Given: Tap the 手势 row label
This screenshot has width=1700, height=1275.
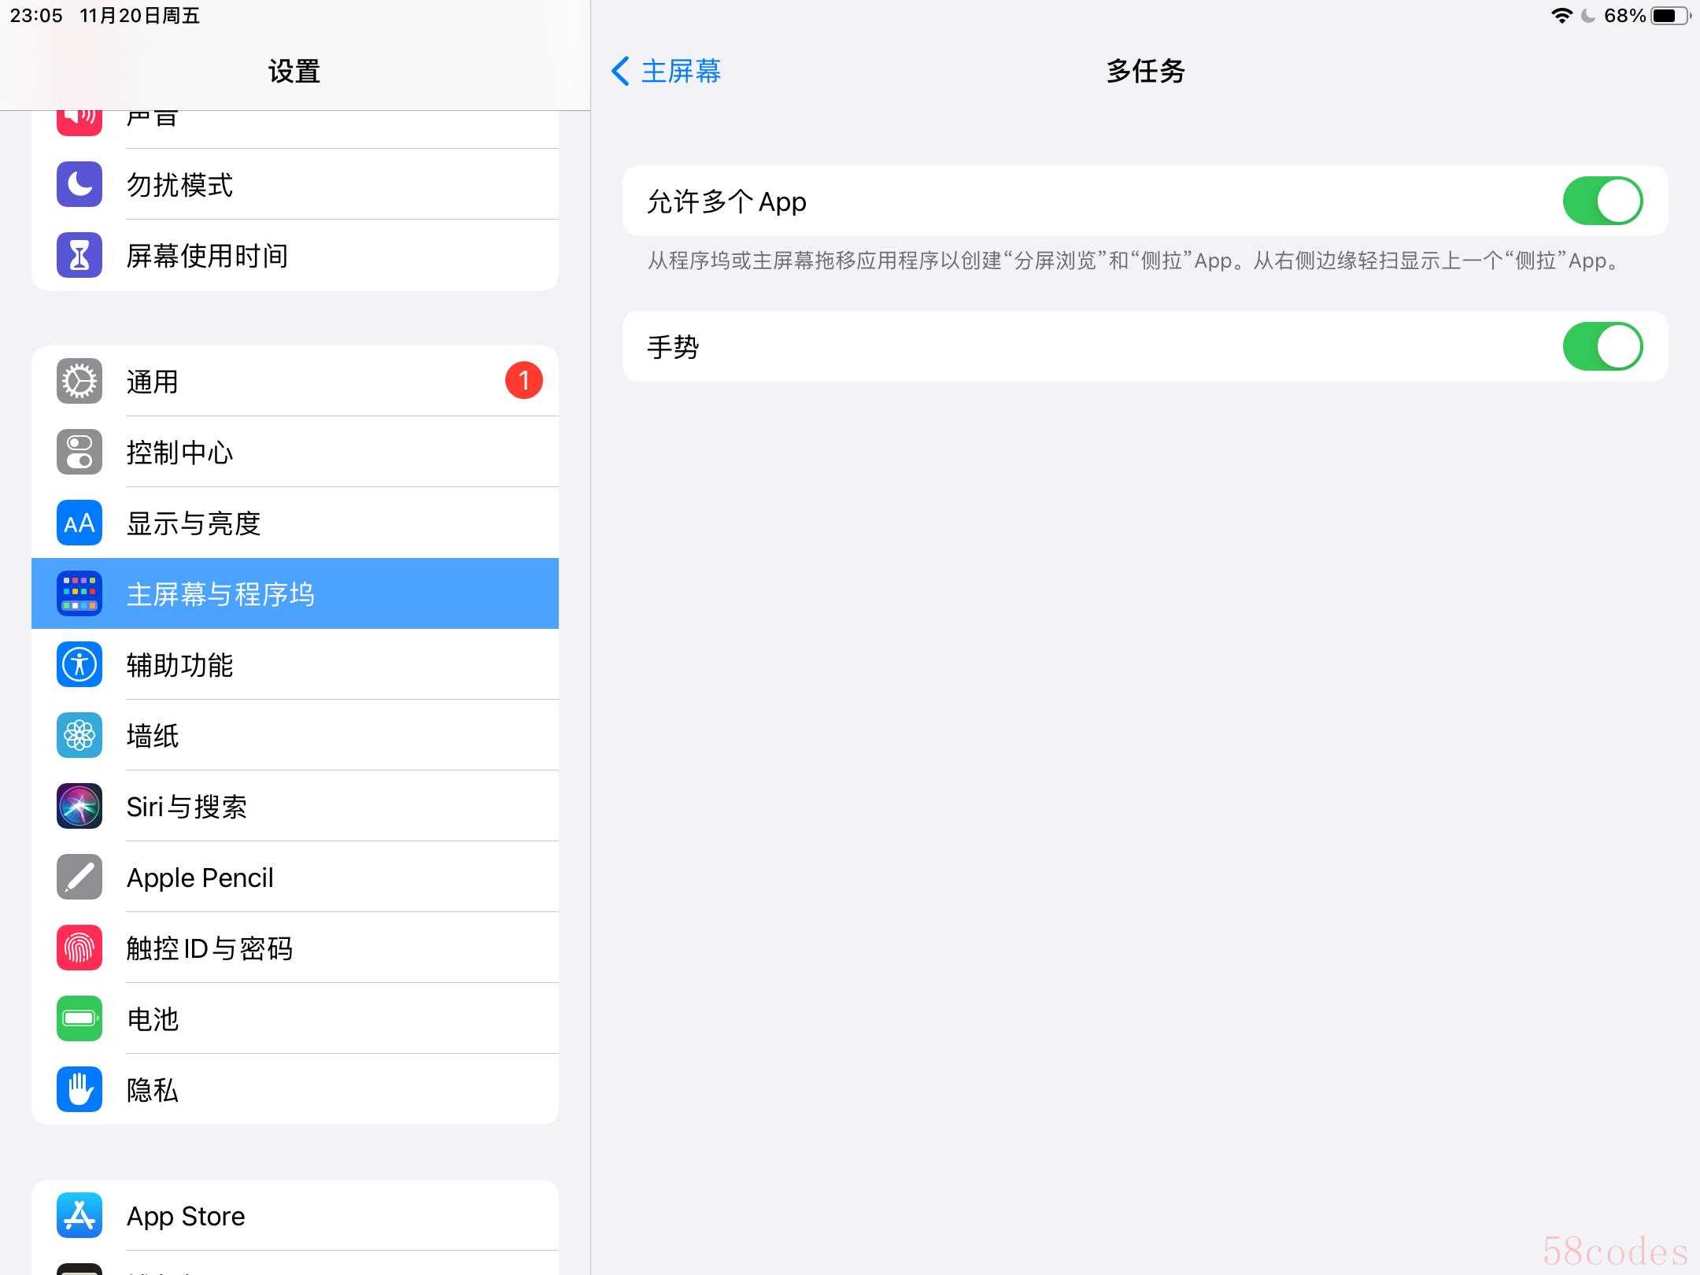Looking at the screenshot, I should [673, 347].
